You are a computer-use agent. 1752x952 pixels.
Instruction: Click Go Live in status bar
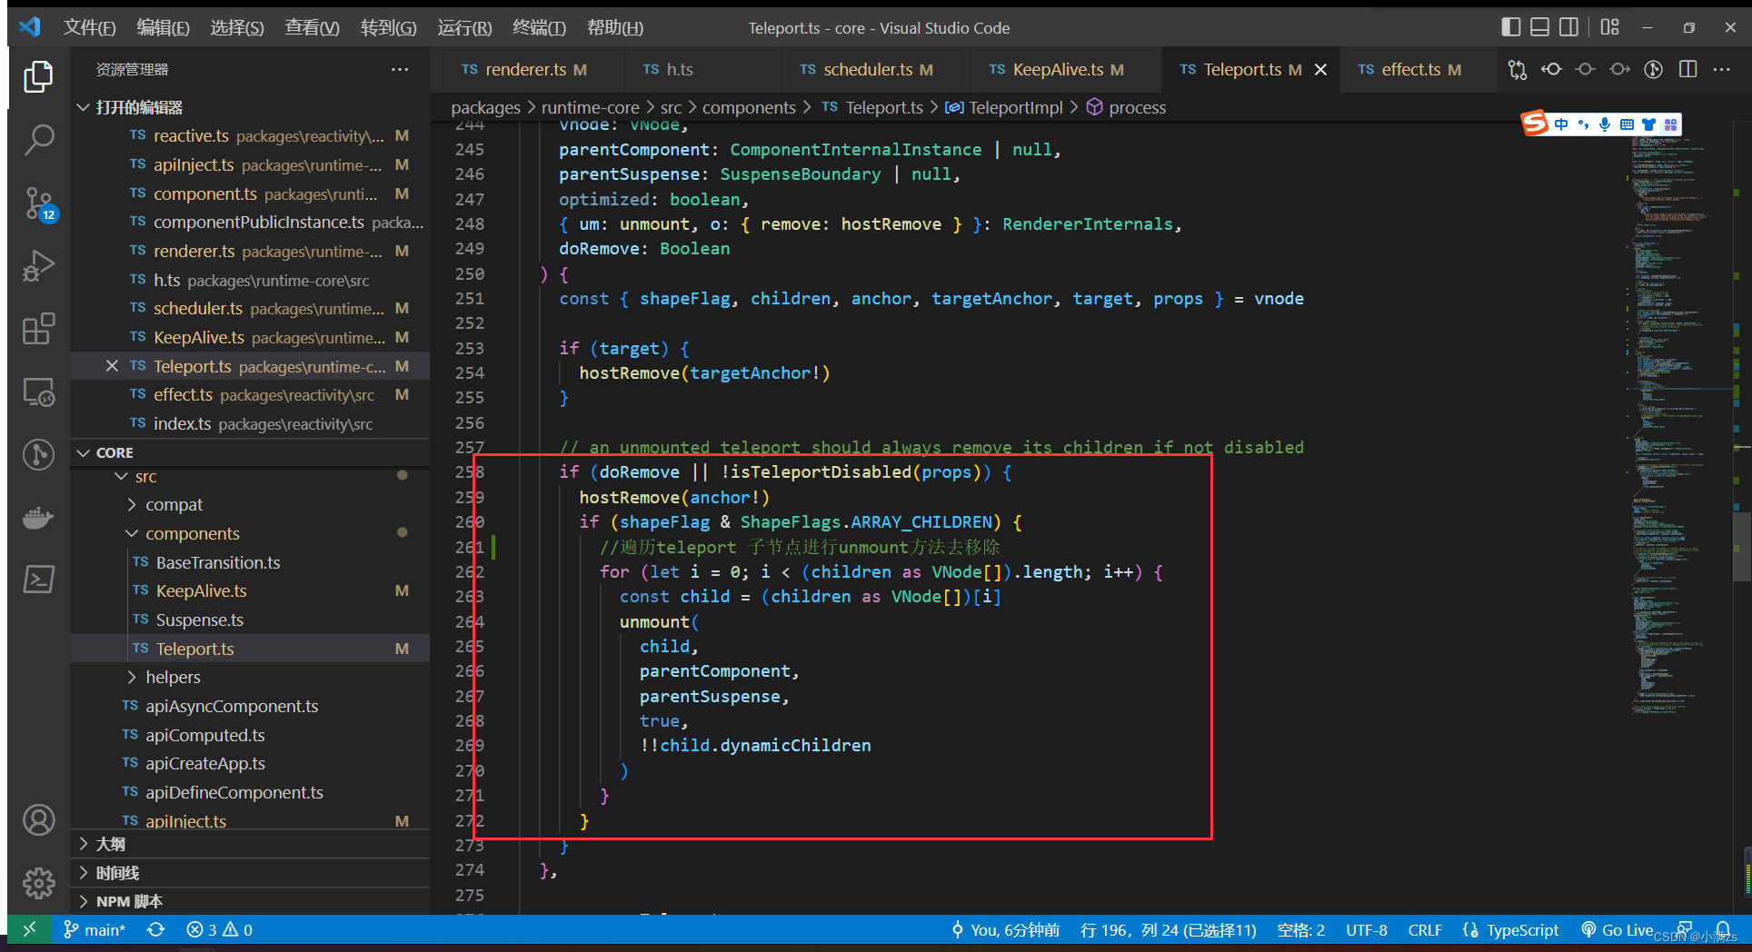pyautogui.click(x=1624, y=929)
